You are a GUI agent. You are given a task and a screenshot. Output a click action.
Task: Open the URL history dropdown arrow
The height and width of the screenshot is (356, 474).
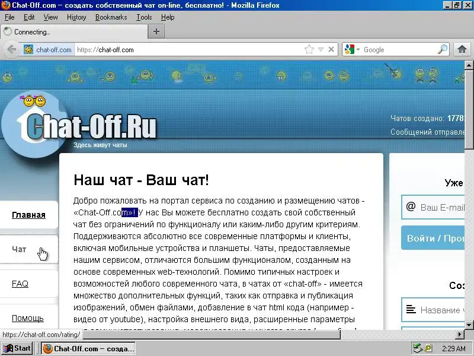[x=321, y=49]
